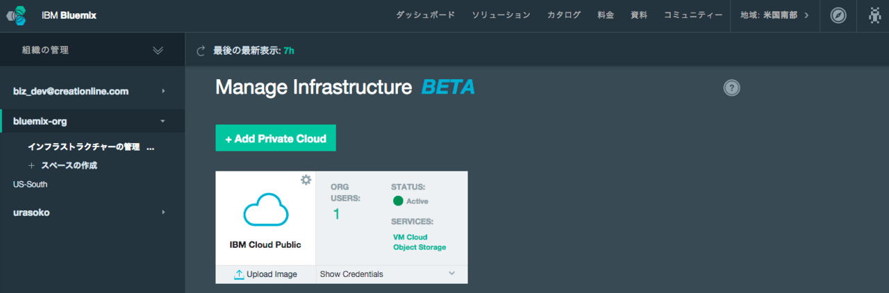Click the IBM Cloud Public cloud tile
Viewport: 889px width, 293px height.
pyautogui.click(x=265, y=218)
